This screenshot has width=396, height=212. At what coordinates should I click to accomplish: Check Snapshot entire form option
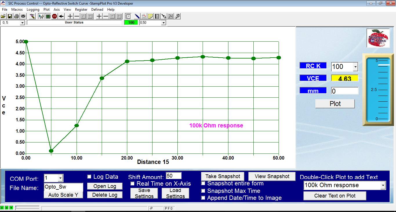pos(204,183)
